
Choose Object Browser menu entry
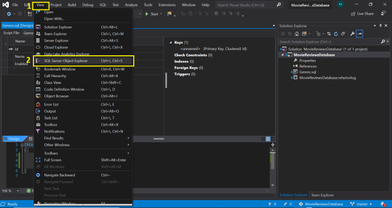coord(83,96)
